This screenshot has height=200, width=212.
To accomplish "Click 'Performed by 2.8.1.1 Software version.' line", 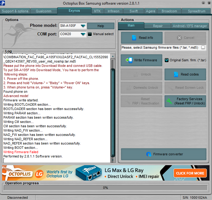I will point(33,156).
